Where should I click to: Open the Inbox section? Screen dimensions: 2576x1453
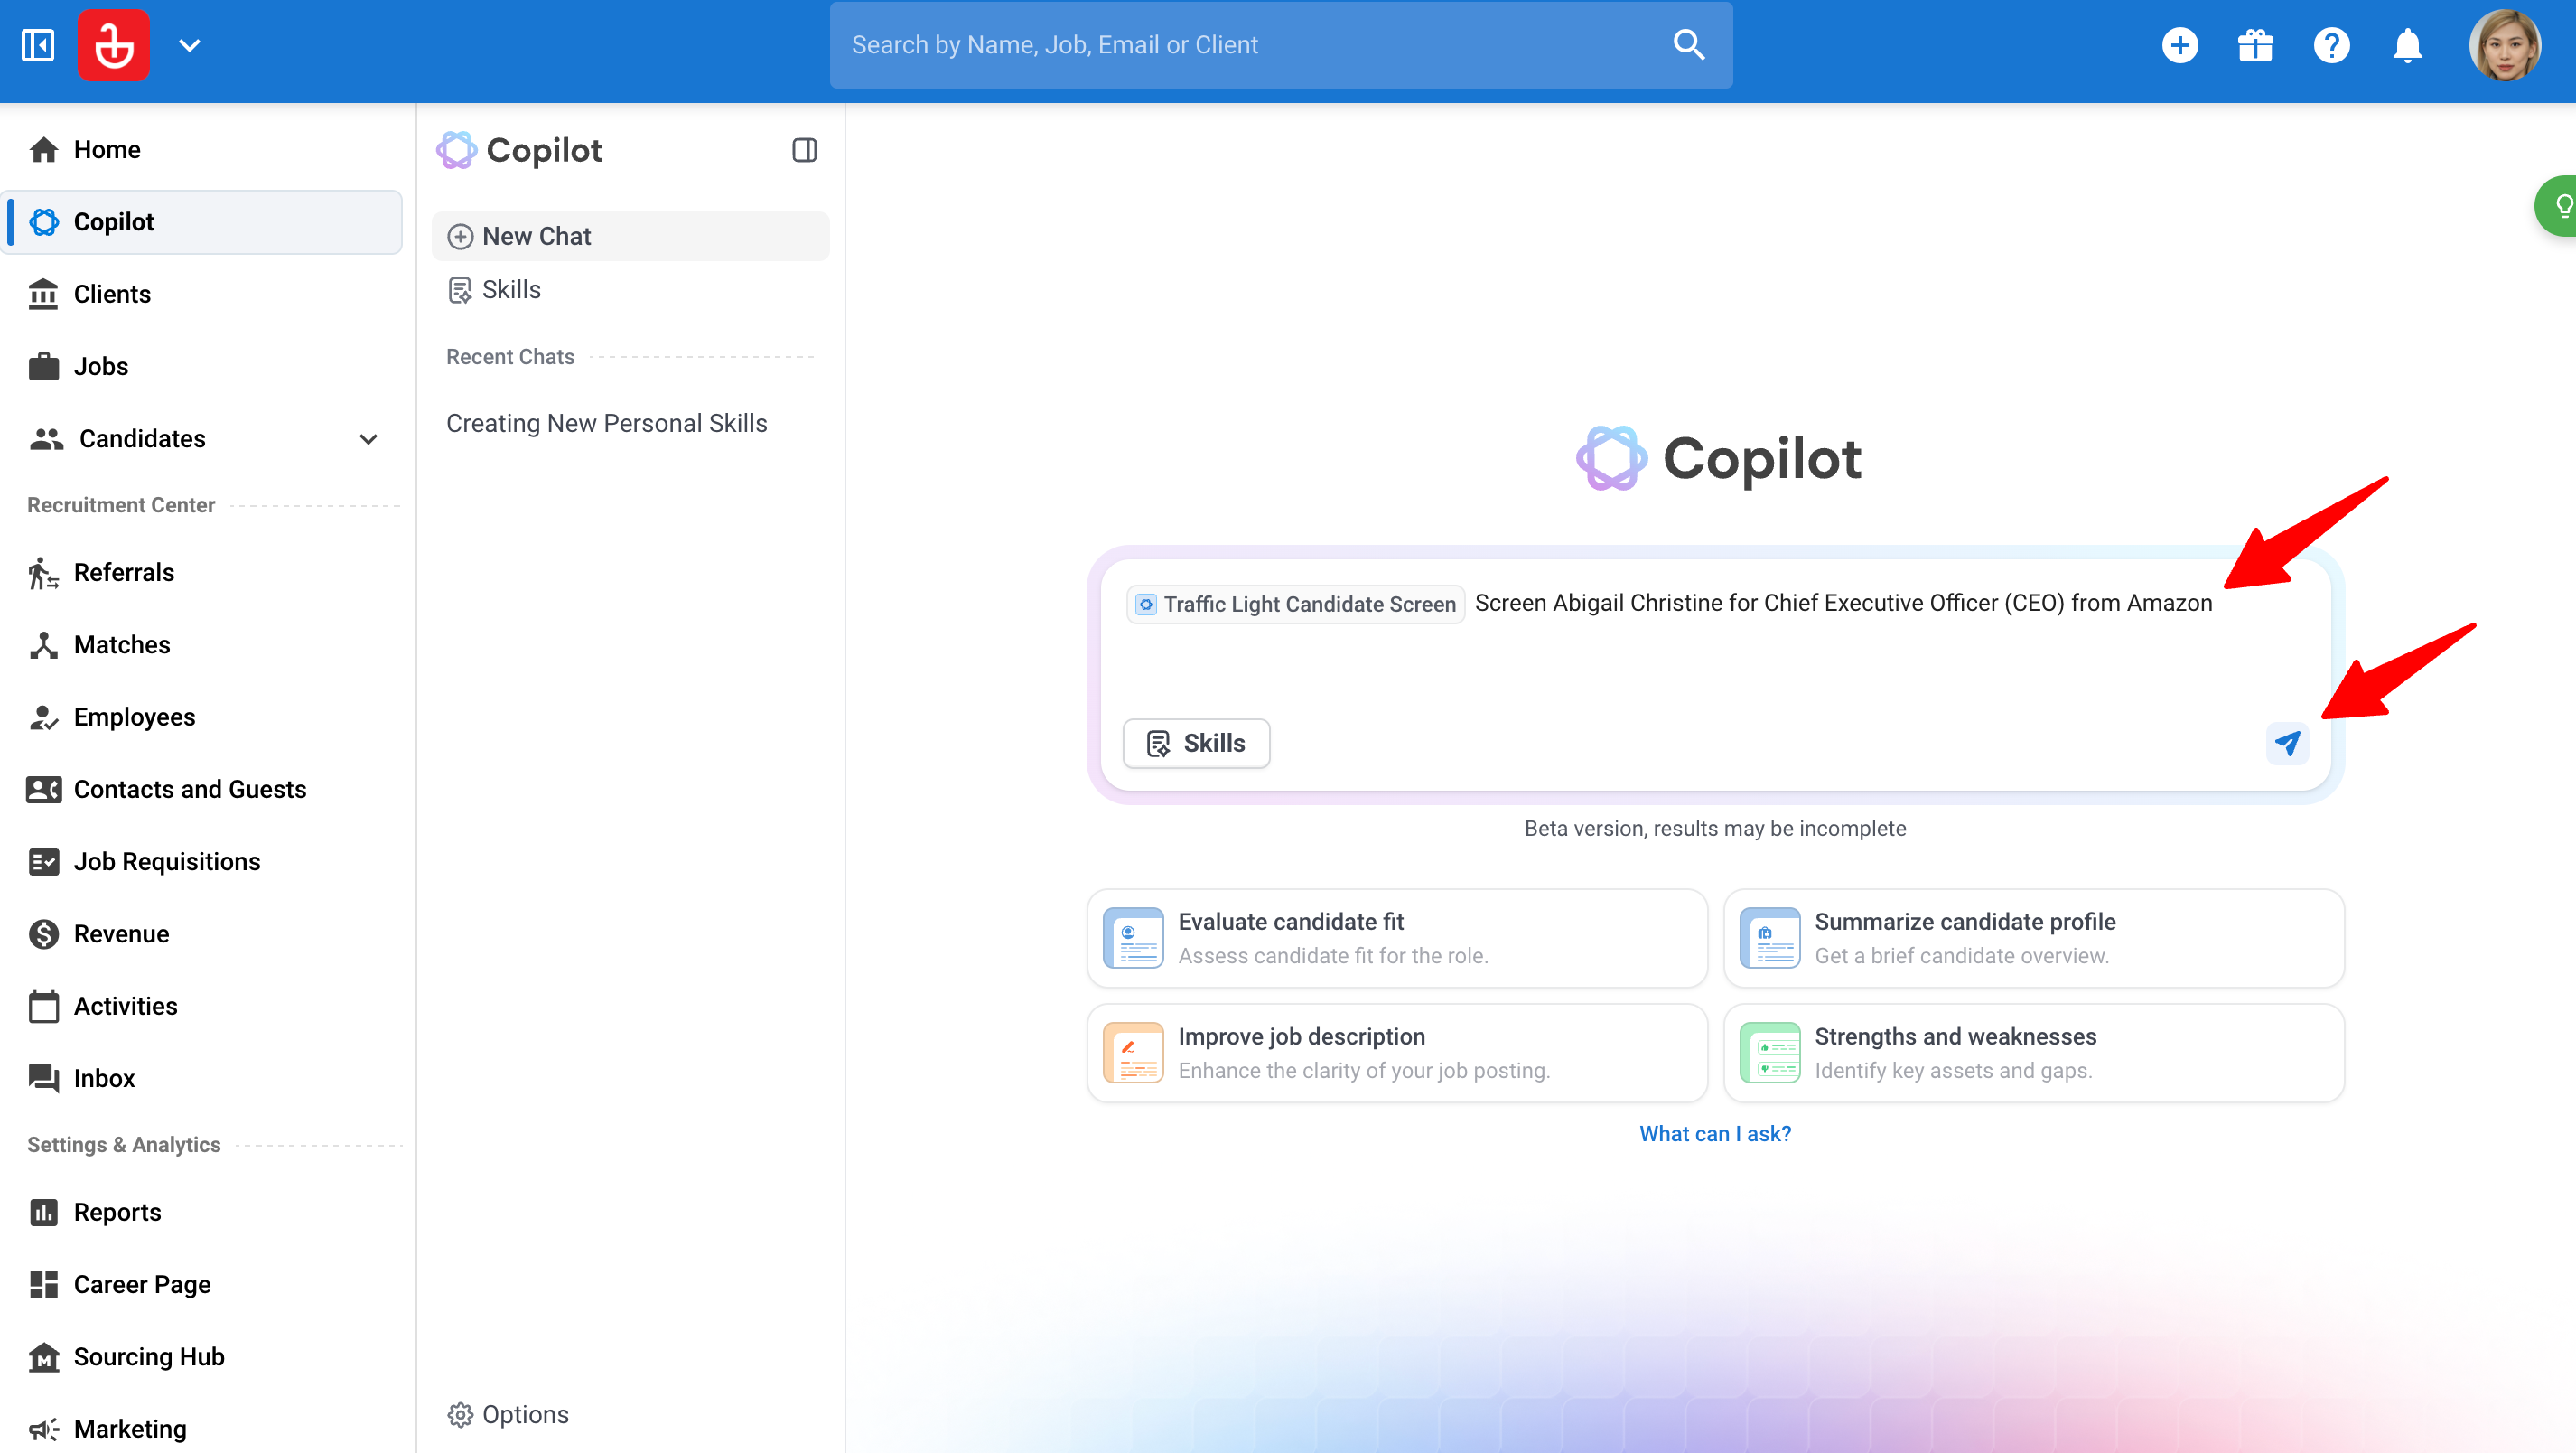click(203, 1078)
